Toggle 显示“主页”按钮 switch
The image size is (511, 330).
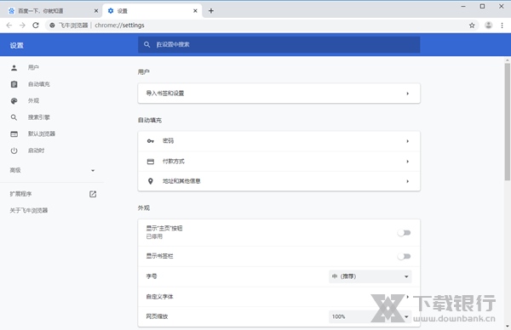pos(404,233)
